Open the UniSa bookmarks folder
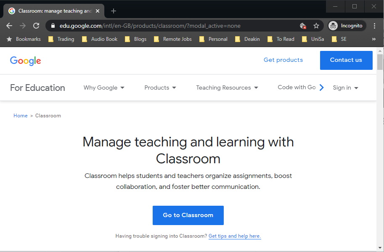Image resolution: width=384 pixels, height=252 pixels. [x=313, y=39]
